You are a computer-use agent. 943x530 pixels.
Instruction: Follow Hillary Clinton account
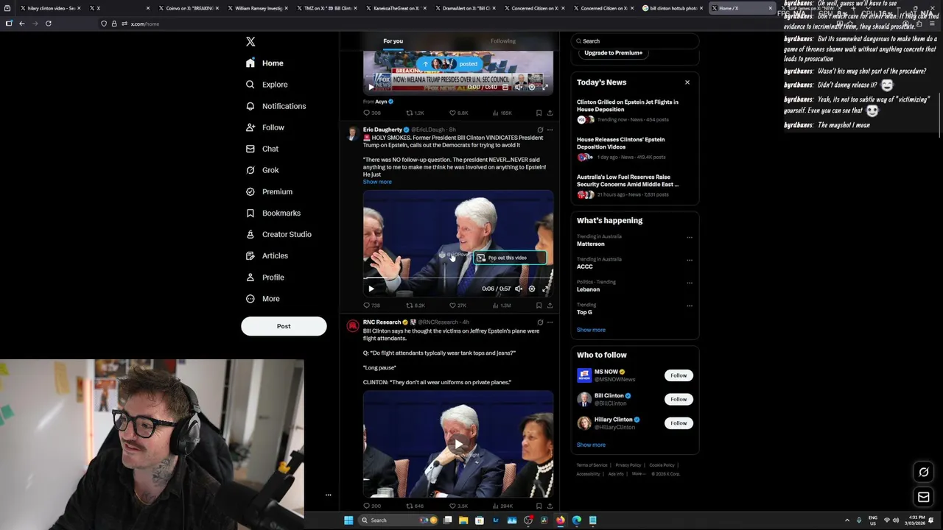point(679,423)
